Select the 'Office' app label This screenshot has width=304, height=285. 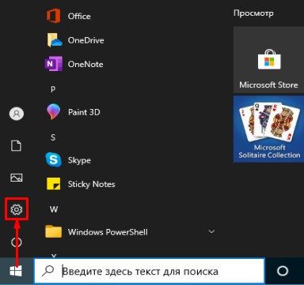coord(79,16)
